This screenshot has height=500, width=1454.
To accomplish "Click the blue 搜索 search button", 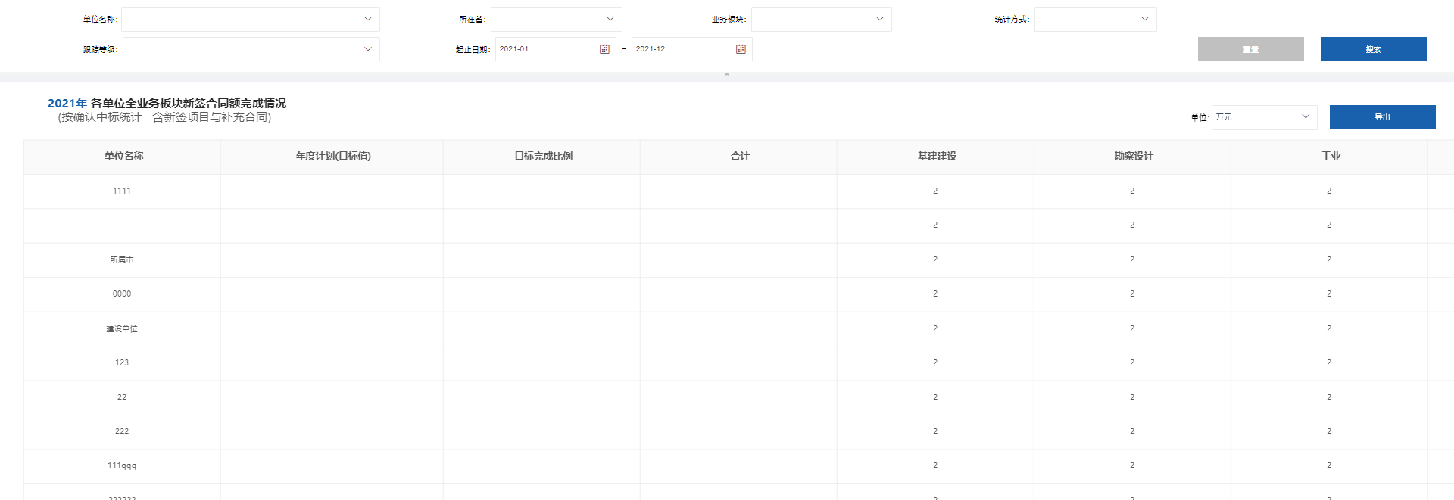I will 1374,49.
